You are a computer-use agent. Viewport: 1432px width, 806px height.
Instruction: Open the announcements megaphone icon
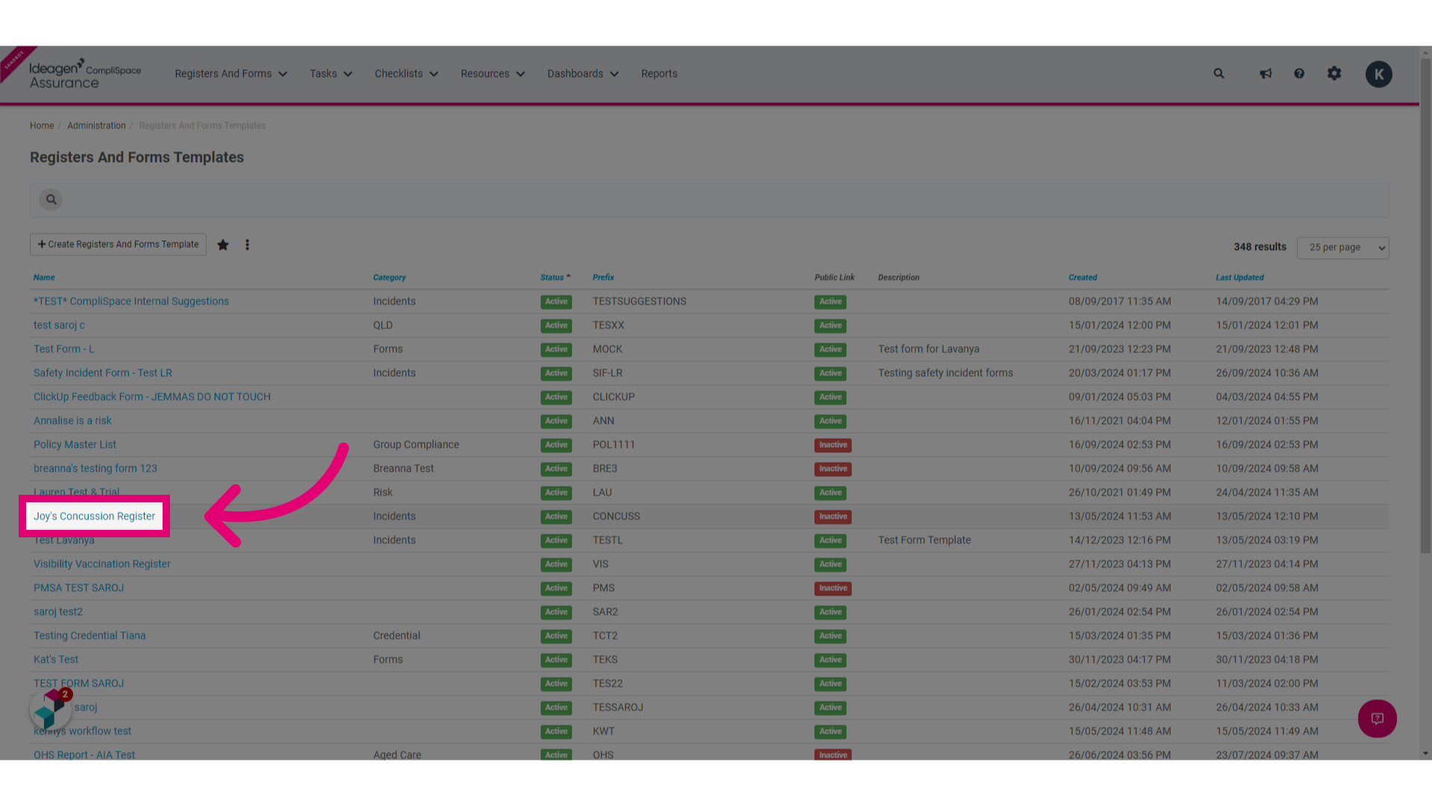[1266, 73]
